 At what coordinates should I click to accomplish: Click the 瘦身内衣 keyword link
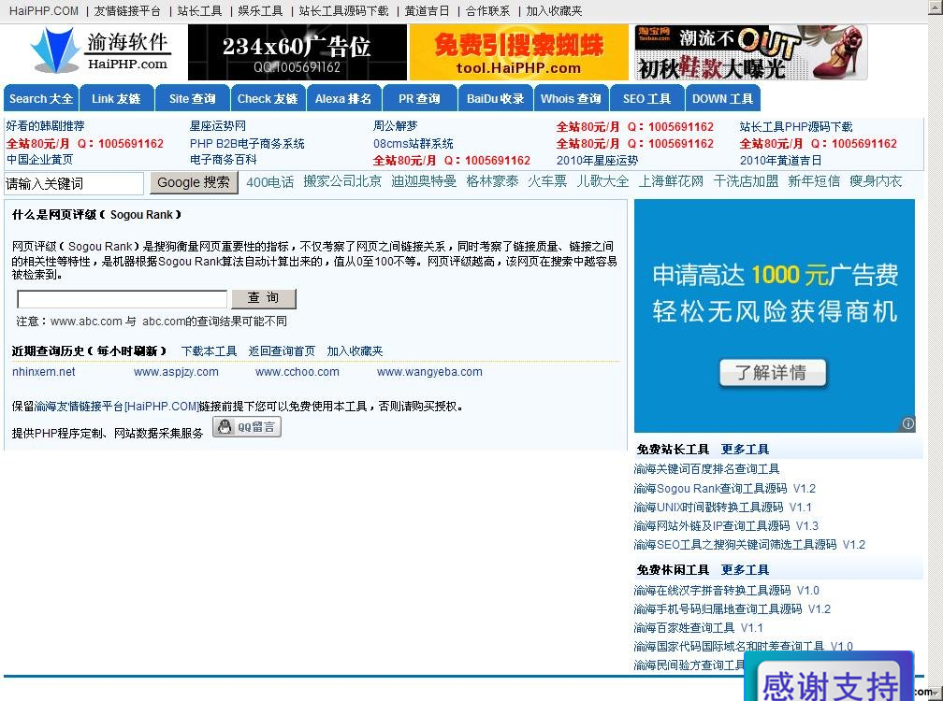click(x=876, y=181)
